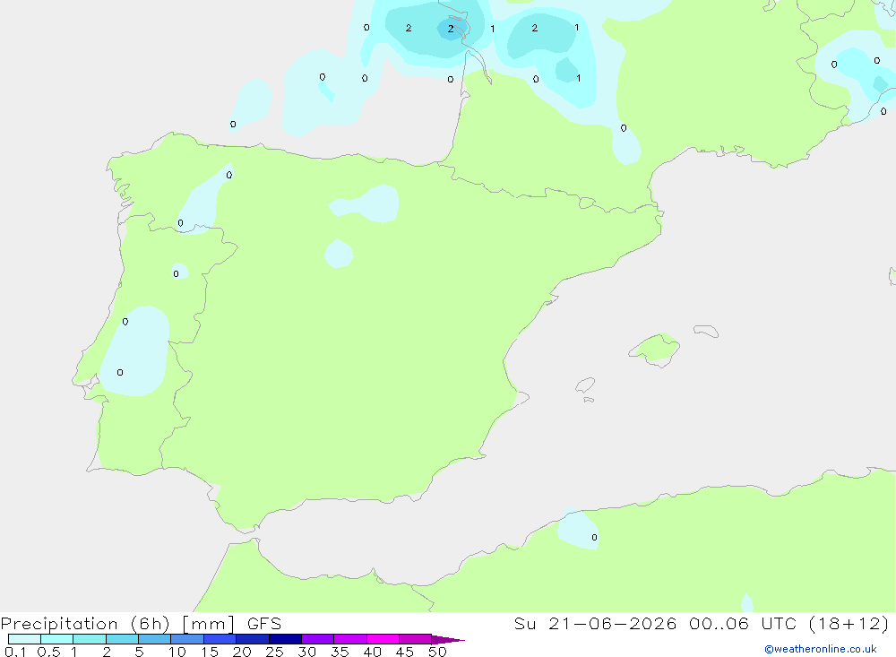The height and width of the screenshot is (657, 896).
Task: Pick the 0.1–0.5 mm palest legend swatch
Action: coord(24,639)
